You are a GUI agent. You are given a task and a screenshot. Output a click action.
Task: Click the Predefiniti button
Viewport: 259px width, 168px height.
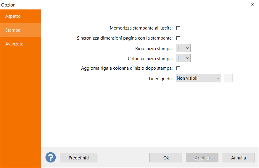coord(78,158)
